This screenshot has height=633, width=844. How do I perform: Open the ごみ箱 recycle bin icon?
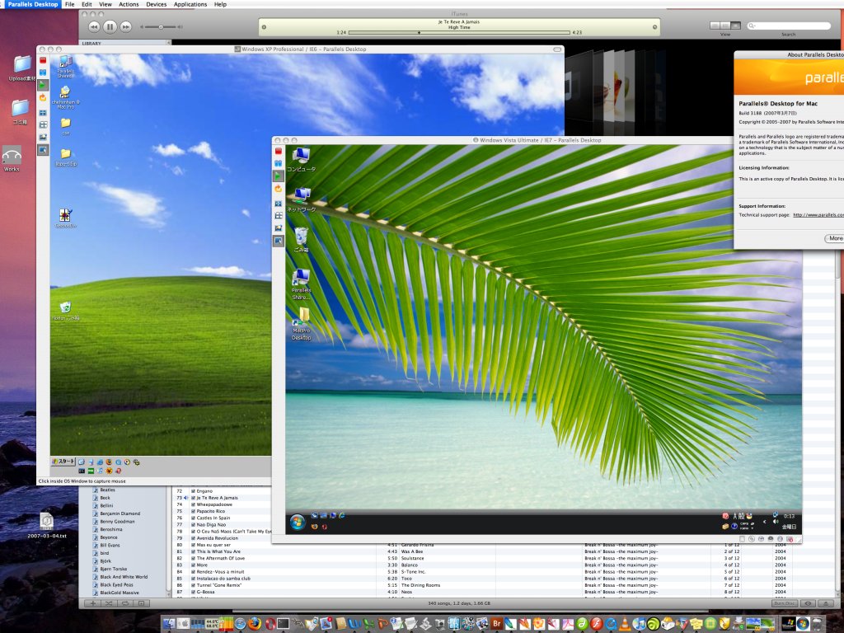[x=301, y=235]
